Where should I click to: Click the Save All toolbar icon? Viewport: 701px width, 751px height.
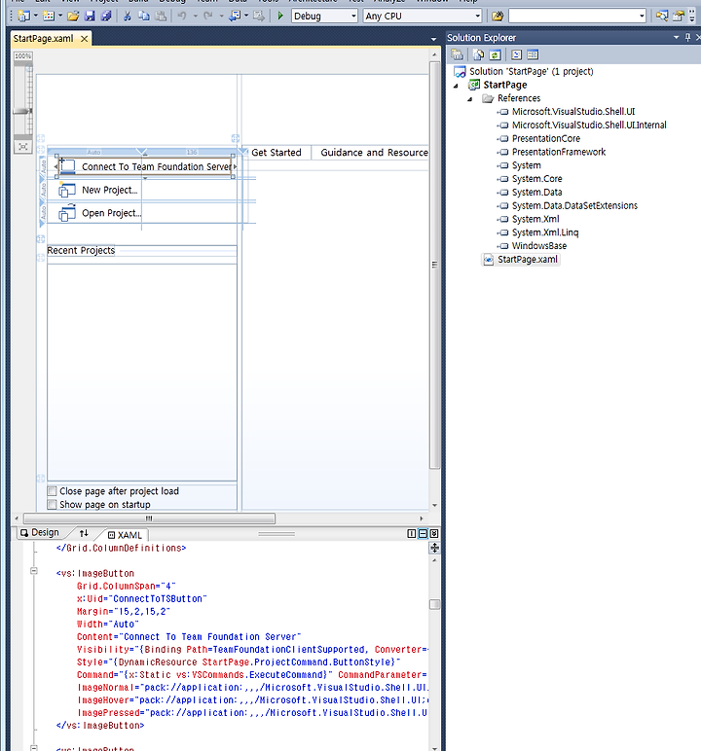(106, 16)
